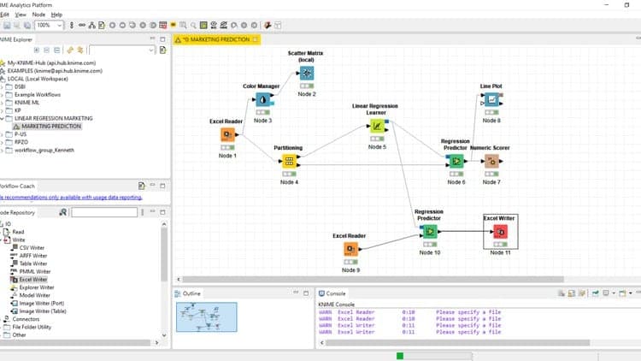Select the Regression Predictor Node 10 icon

(430, 232)
